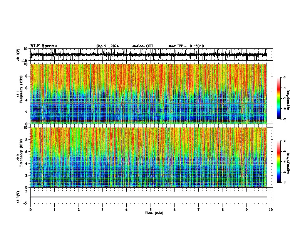The width and height of the screenshot is (305, 235).
Task: Click time axis tick label "10" at right end
Action: 271,210
